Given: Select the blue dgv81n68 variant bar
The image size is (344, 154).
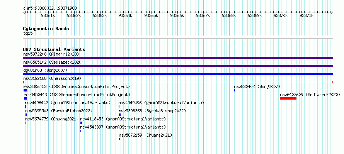Looking at the screenshot, I should point(178,74).
